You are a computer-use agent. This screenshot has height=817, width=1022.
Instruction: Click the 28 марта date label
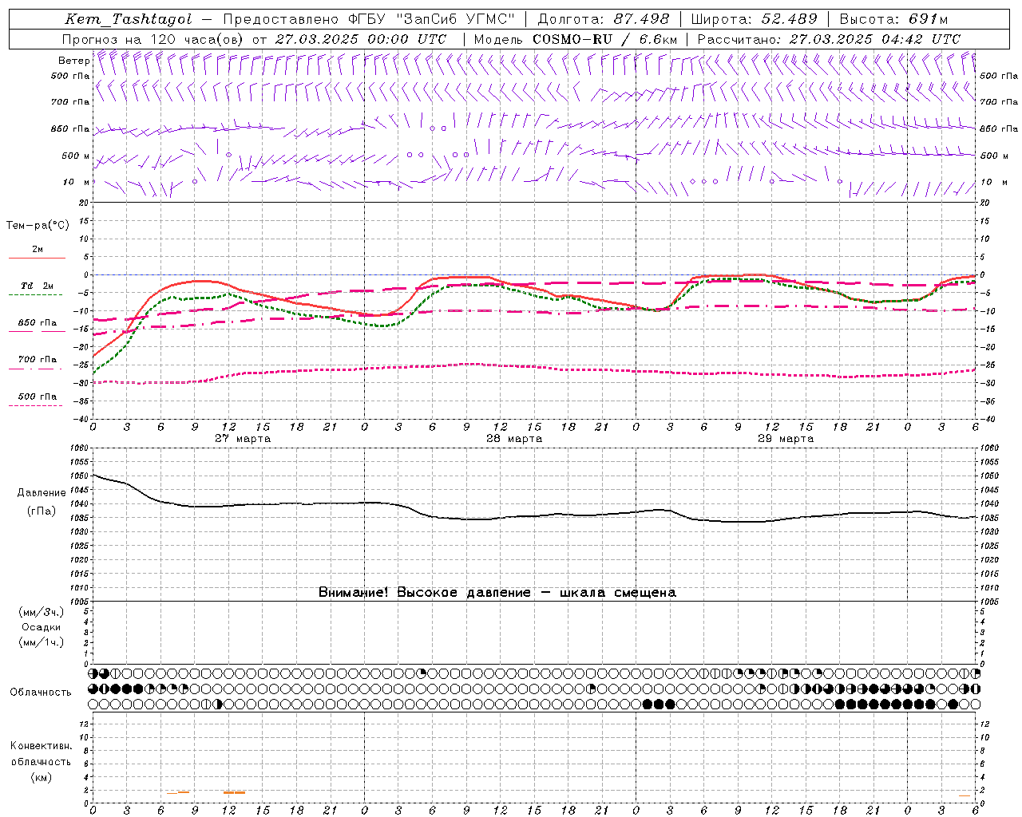coord(514,438)
